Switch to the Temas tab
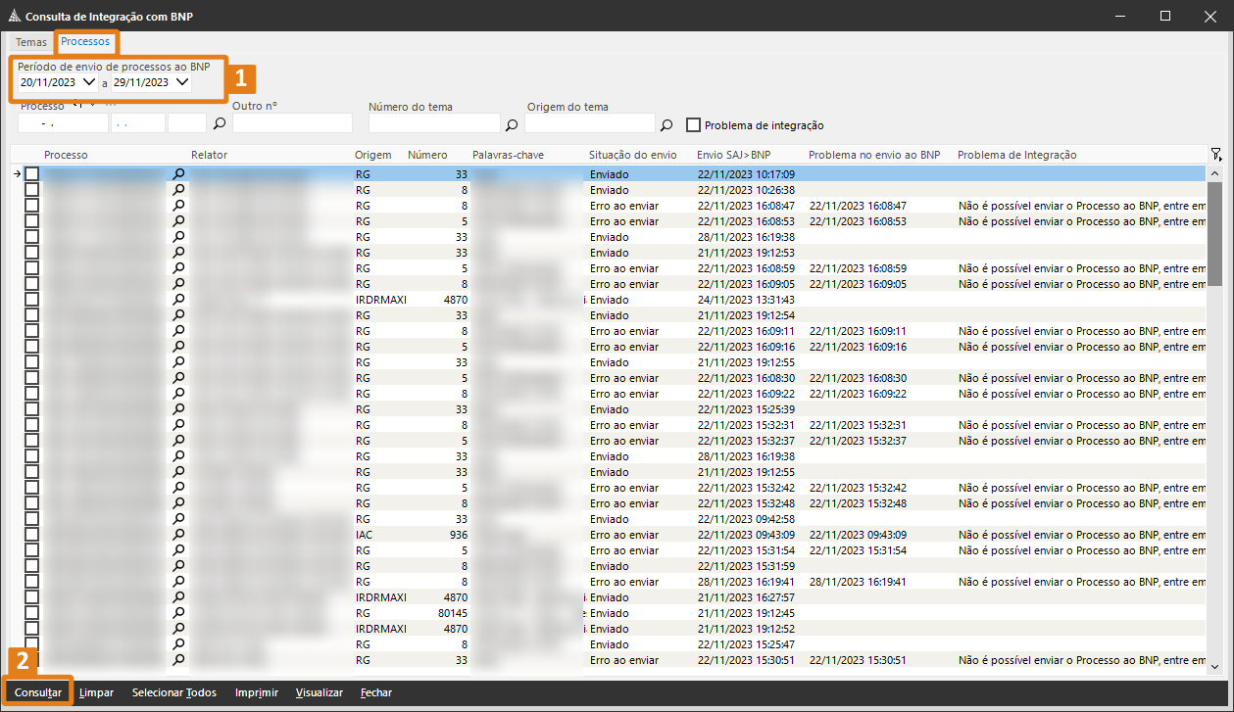1234x712 pixels. pyautogui.click(x=31, y=42)
